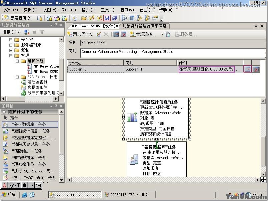Click the Analysis Services MDX Query icon
268x201 pixels.
[x=49, y=18]
